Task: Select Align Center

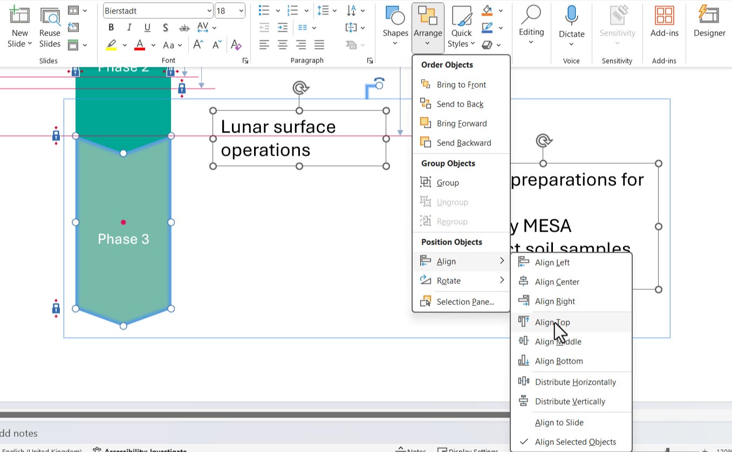Action: (x=571, y=282)
